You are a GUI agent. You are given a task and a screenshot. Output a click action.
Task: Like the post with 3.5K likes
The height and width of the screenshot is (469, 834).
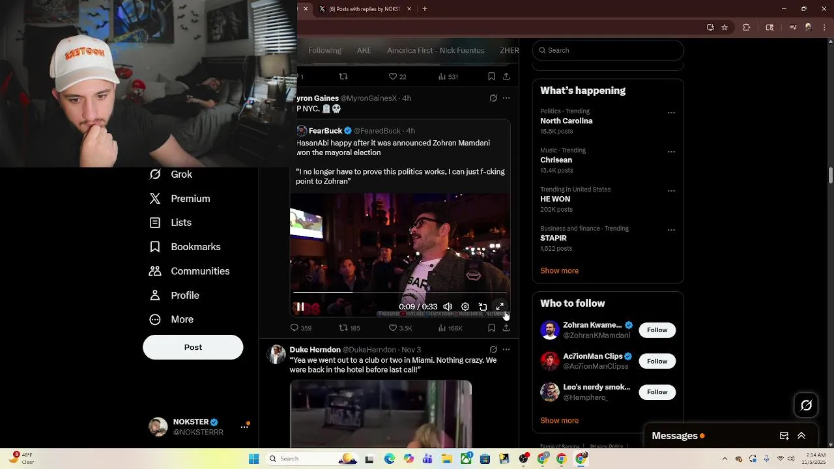tap(400, 328)
